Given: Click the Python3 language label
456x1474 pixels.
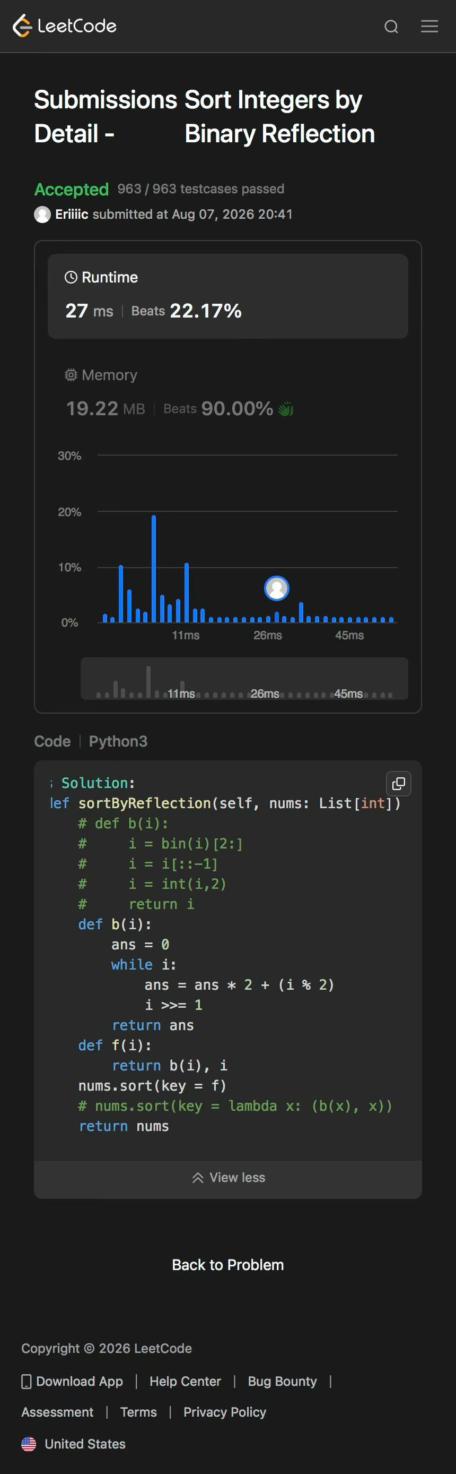Looking at the screenshot, I should 118,741.
